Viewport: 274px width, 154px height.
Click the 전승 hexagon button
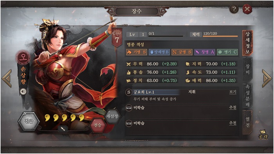98,125
